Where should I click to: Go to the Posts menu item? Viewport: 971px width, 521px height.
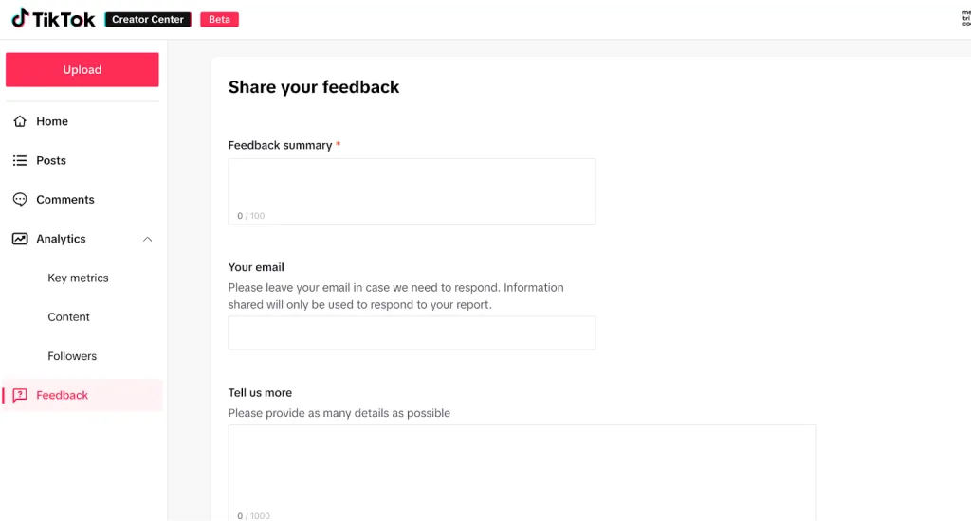[82, 160]
